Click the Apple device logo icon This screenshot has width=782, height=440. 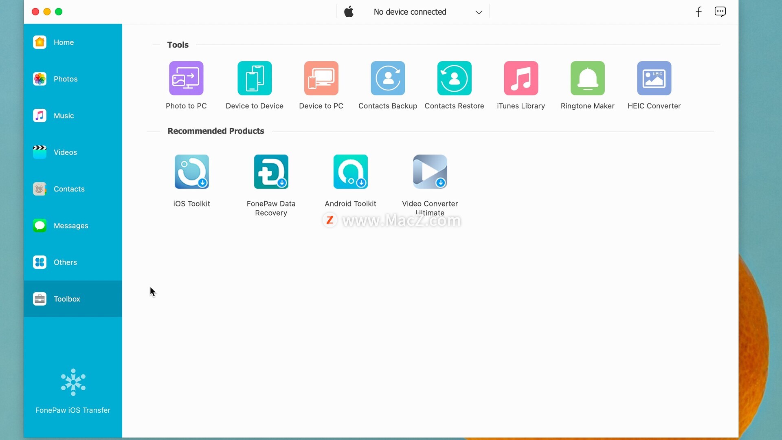[x=349, y=11]
